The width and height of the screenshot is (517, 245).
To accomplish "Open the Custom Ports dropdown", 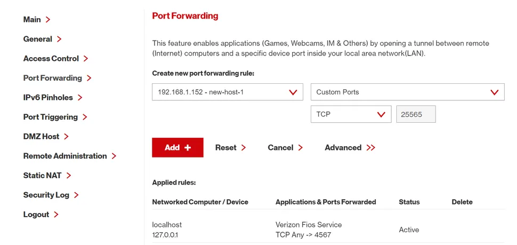I will point(407,92).
